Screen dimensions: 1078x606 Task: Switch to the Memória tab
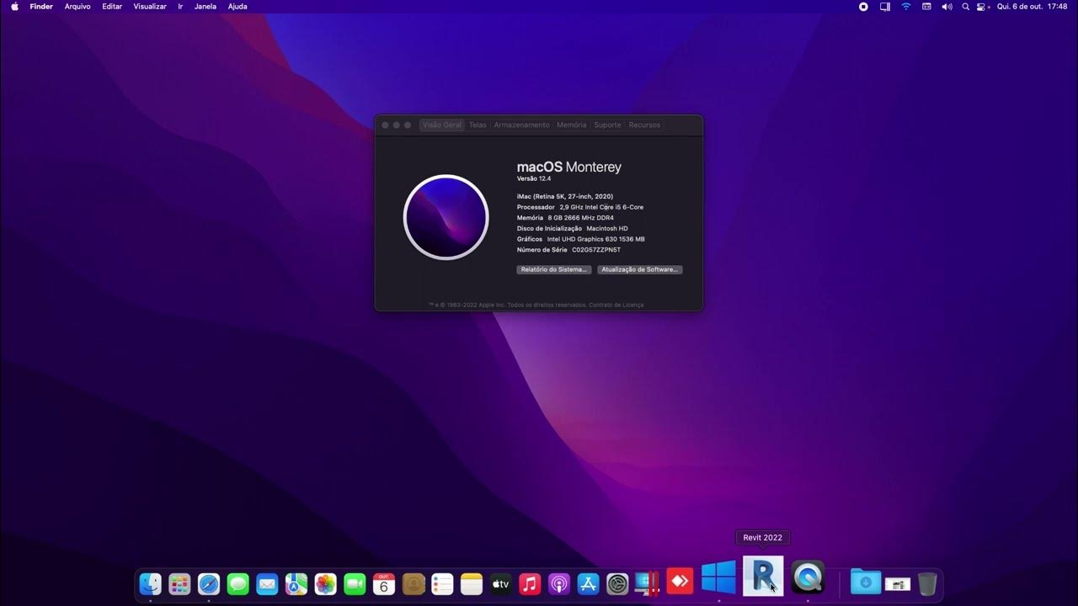(571, 125)
